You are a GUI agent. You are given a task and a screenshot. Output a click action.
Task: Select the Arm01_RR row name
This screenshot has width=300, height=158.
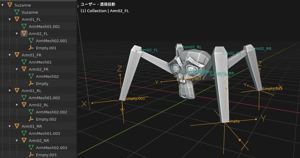pyautogui.click(x=32, y=126)
